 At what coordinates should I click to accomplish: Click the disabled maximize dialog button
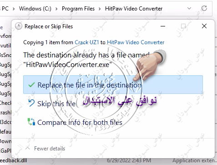coord(183,26)
